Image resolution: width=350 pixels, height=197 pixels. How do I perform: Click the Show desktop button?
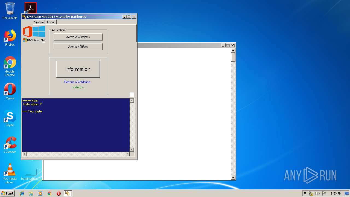(347, 193)
